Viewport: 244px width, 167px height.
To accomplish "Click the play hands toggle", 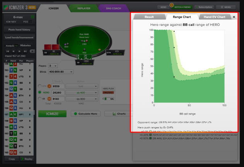I will 32,51.
